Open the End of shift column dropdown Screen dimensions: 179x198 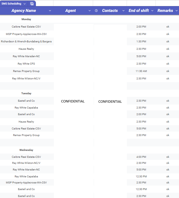pyautogui.click(x=152, y=11)
